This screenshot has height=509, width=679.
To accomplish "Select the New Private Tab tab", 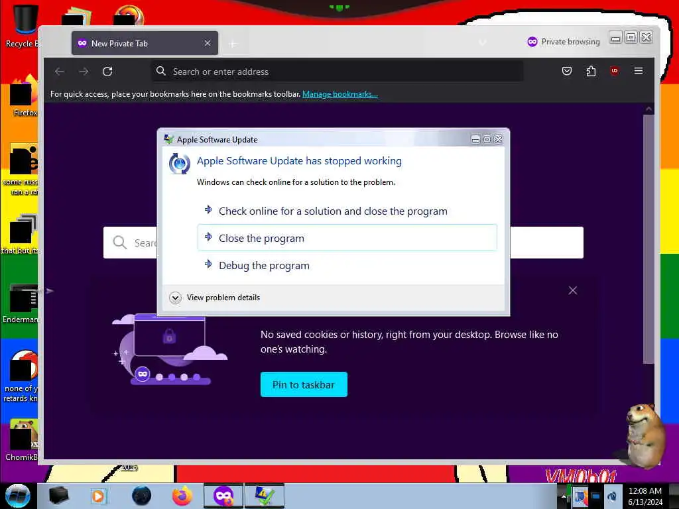I will pyautogui.click(x=145, y=43).
